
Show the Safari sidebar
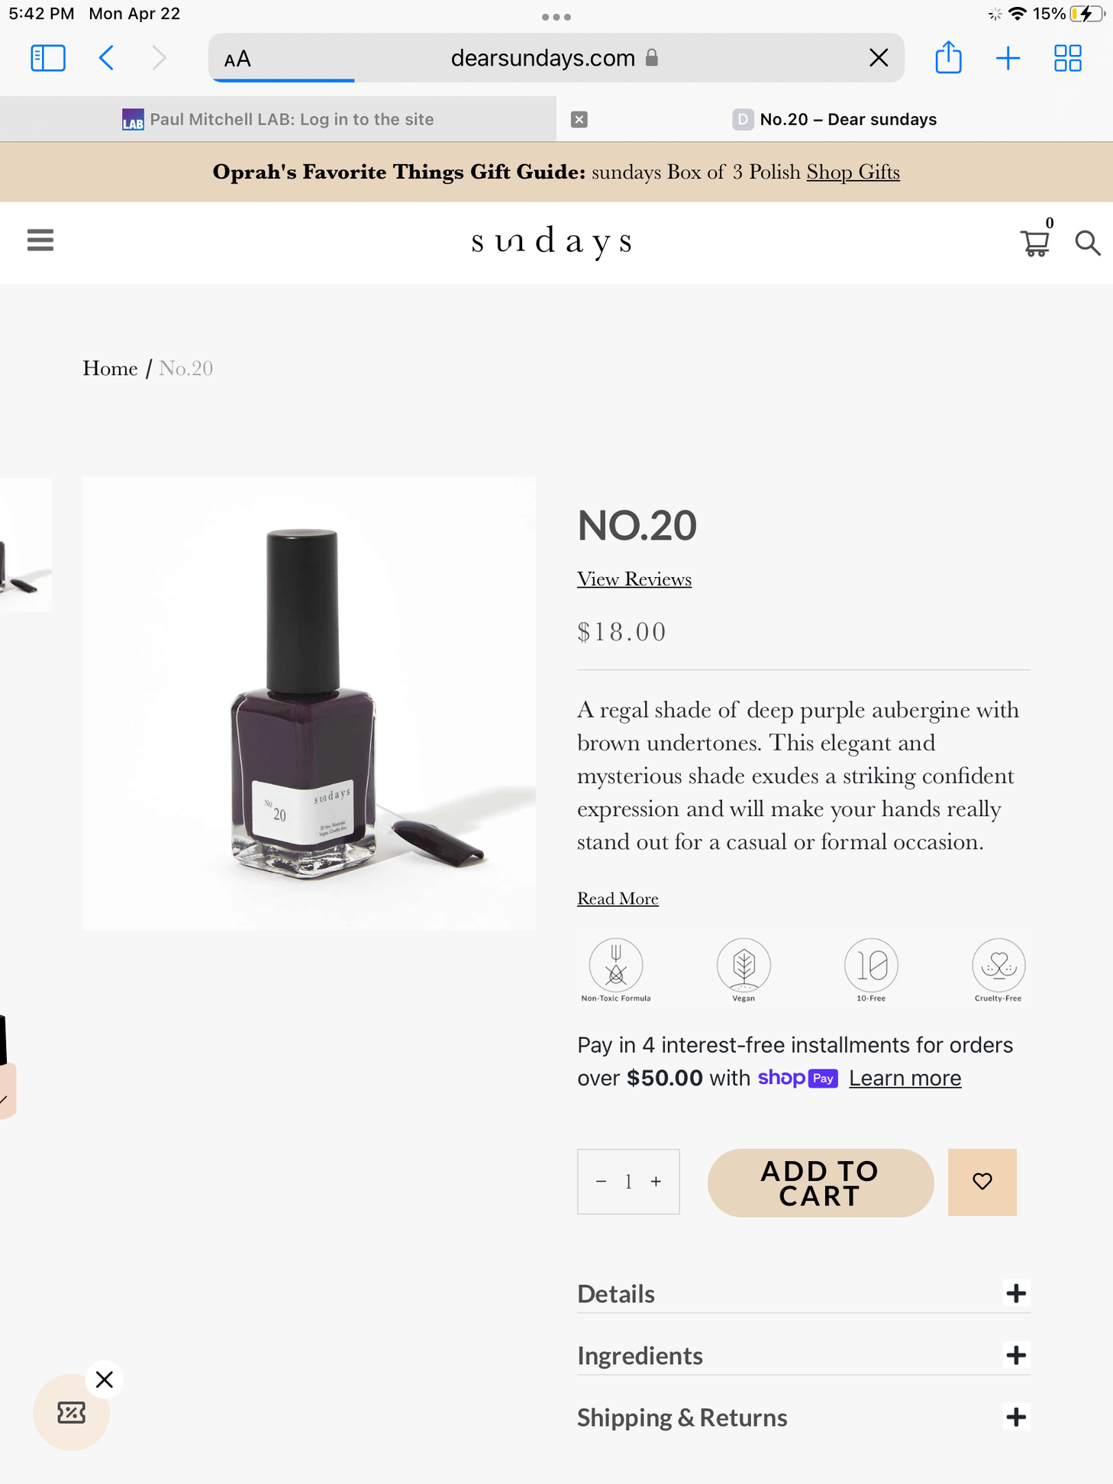[48, 58]
